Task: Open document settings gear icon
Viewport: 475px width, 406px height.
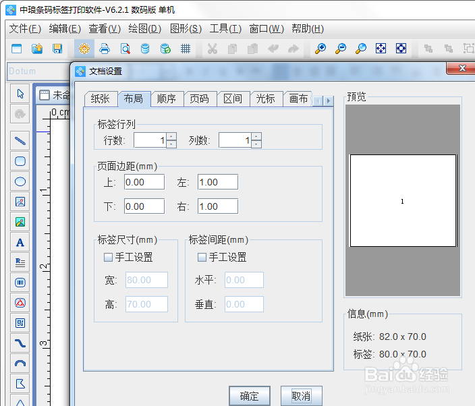Action: [84, 49]
